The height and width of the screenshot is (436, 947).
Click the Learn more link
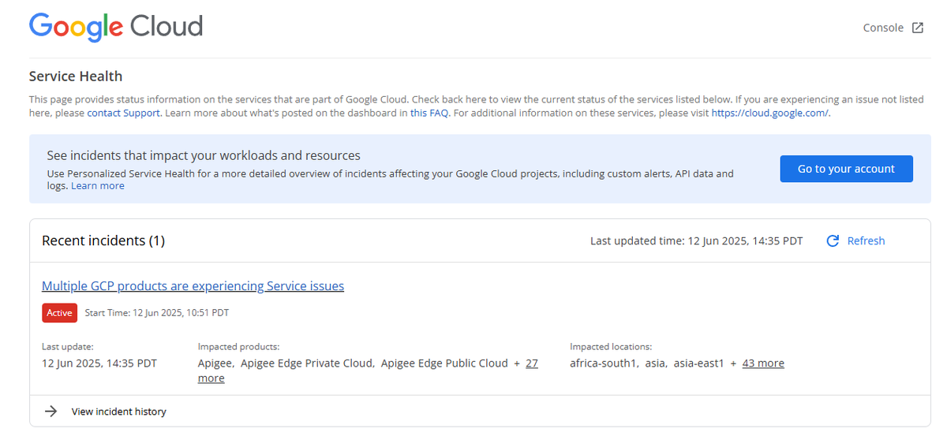tap(98, 186)
